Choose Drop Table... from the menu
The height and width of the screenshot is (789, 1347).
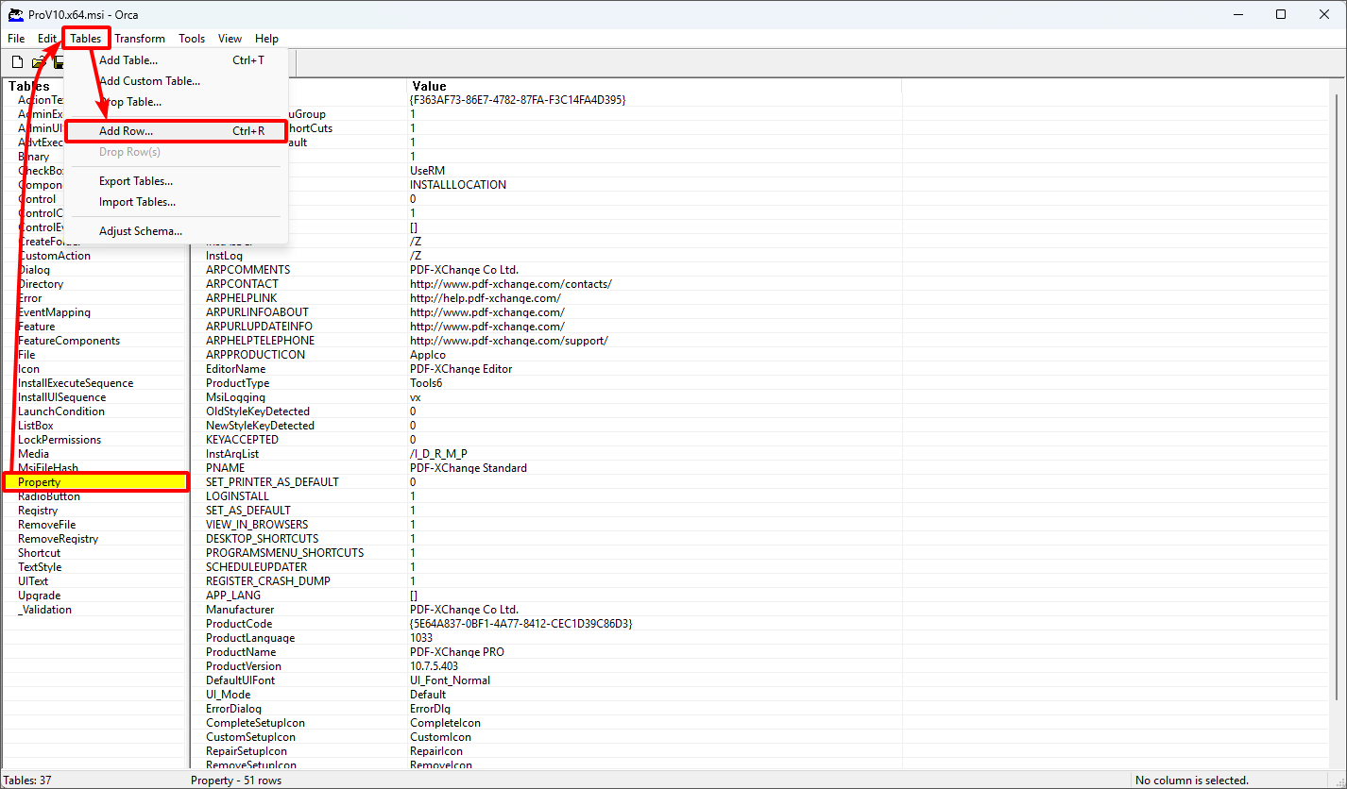pos(176,102)
